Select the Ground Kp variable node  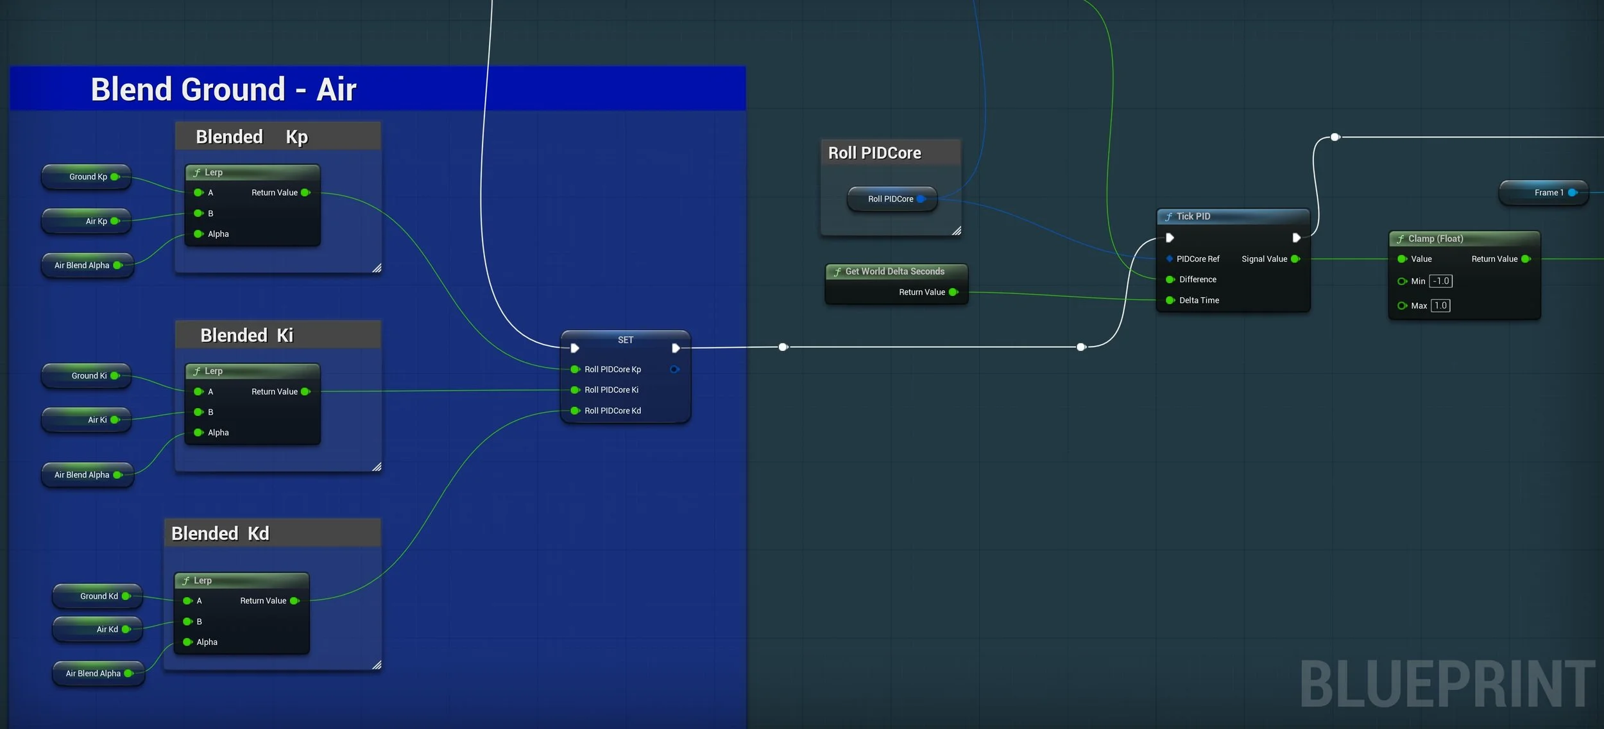[87, 177]
